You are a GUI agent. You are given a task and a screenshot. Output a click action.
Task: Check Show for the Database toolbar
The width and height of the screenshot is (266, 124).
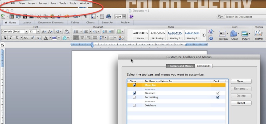click(134, 105)
